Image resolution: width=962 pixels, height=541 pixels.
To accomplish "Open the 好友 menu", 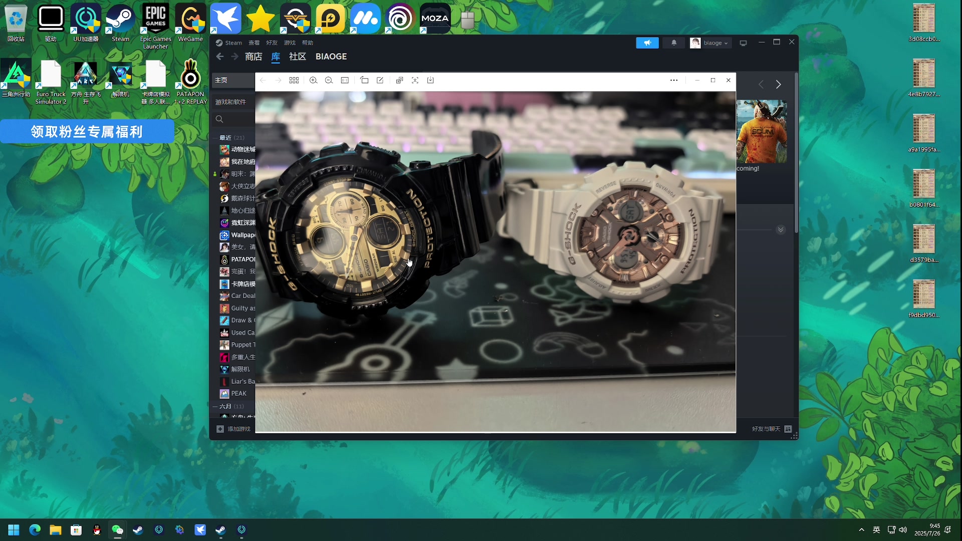I will coord(272,43).
